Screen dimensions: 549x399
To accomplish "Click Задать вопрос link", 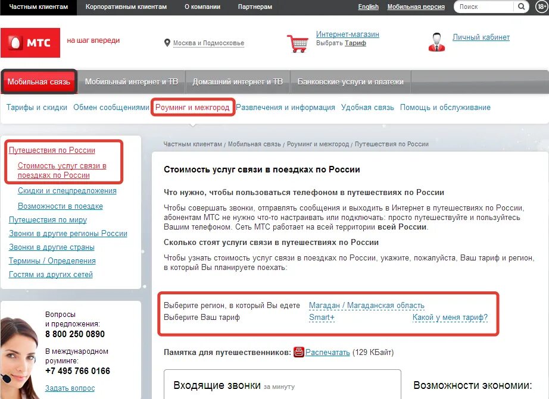I will click(x=70, y=388).
